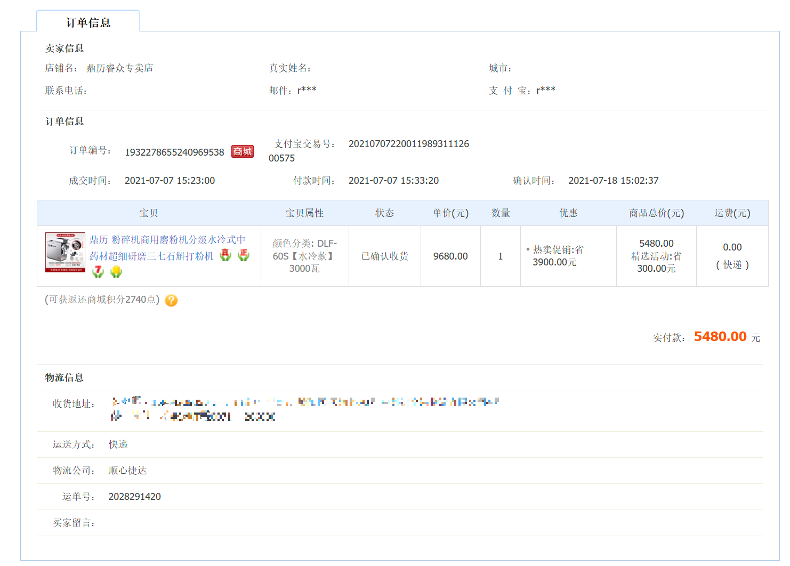Click the 商品总价(元) column header
Screen dimensions: 790x566
pos(656,213)
